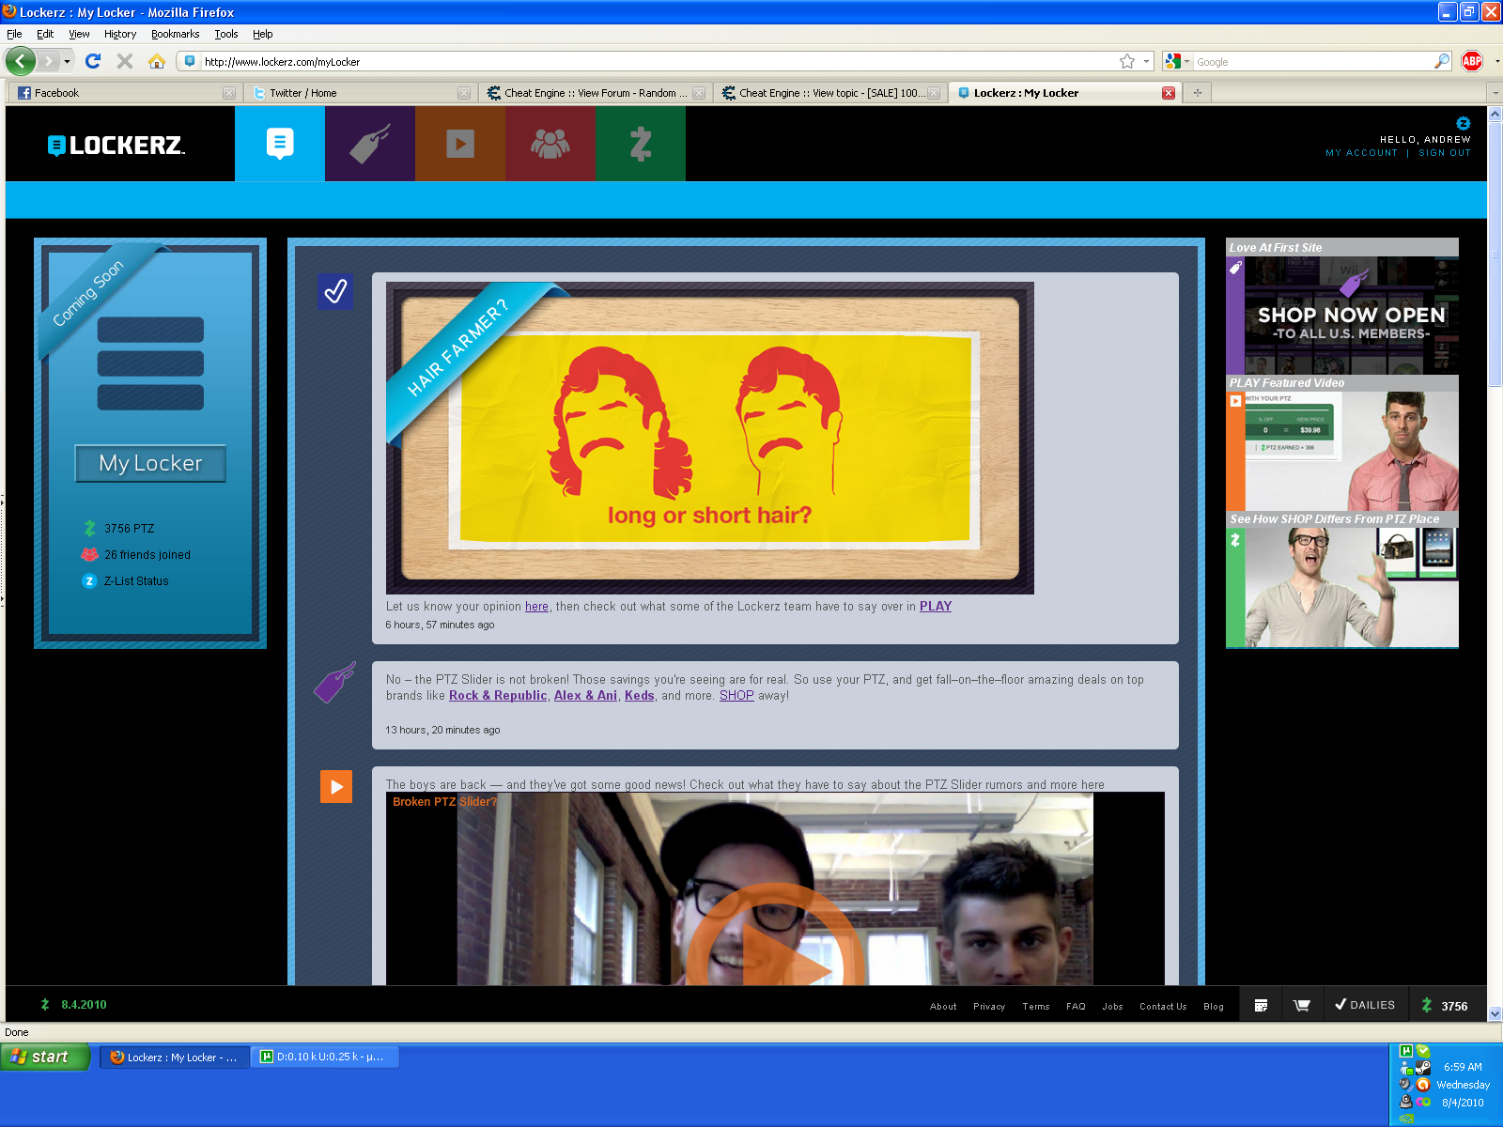Toggle the DAILIES checkmark button
The width and height of the screenshot is (1503, 1127).
click(x=1365, y=1005)
